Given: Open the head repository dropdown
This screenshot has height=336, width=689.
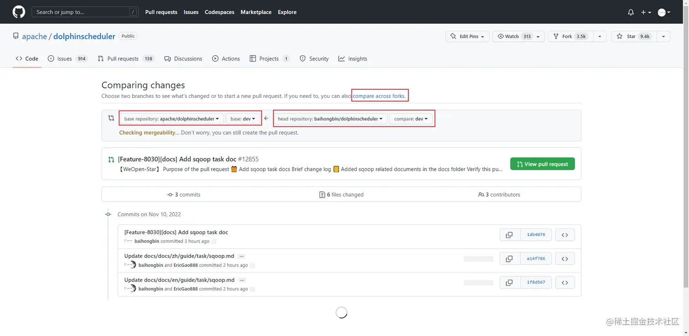Looking at the screenshot, I should click(330, 119).
